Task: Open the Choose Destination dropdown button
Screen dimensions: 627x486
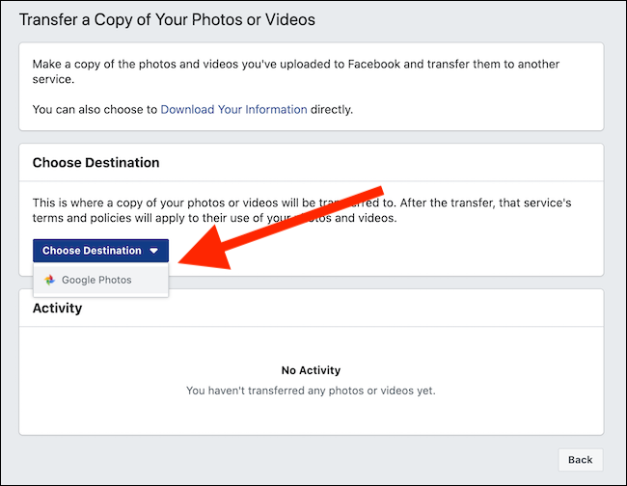Action: 100,251
